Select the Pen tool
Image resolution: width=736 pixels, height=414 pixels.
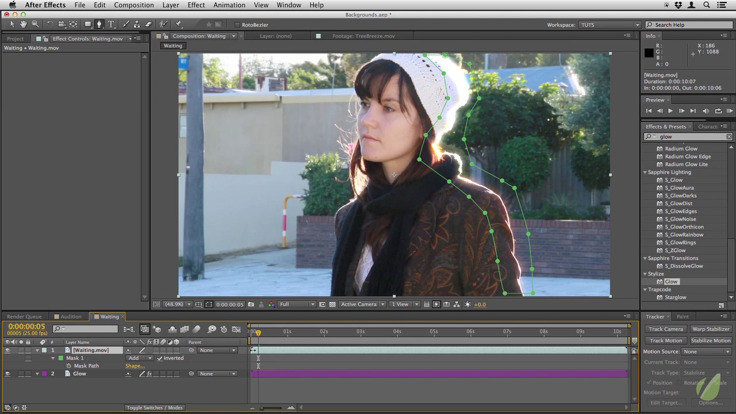[x=99, y=24]
